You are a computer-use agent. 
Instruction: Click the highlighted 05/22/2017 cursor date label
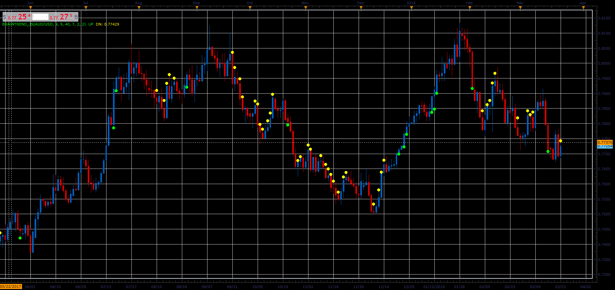click(x=11, y=286)
